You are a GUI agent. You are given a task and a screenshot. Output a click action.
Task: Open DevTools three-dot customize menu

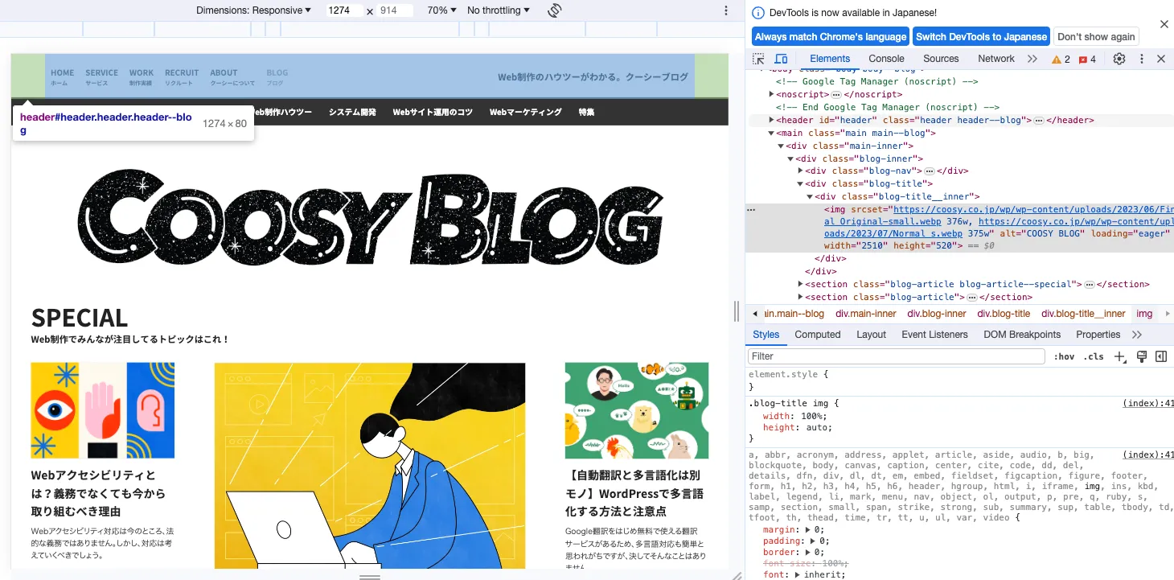(1141, 59)
